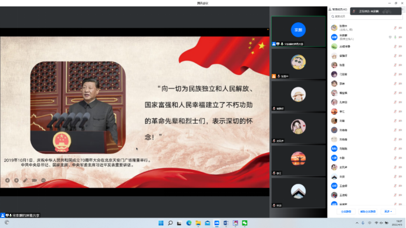Click the mute-all button below the member list

pyautogui.click(x=346, y=212)
